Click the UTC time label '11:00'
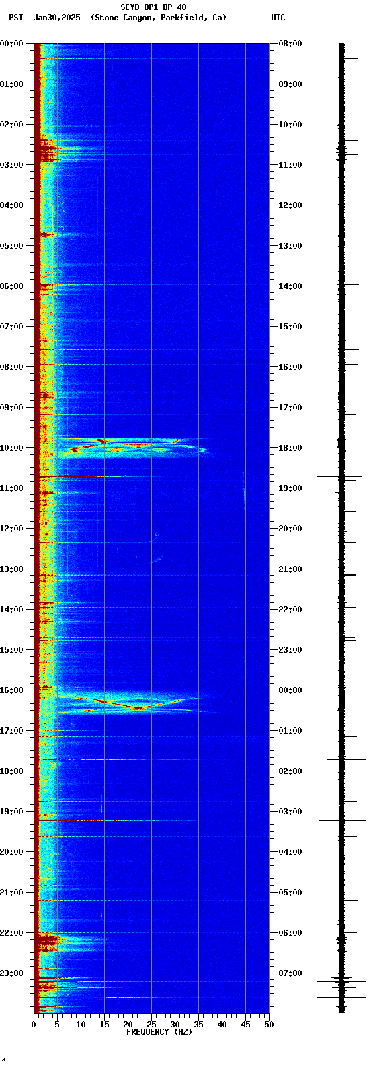The image size is (371, 1067). pyautogui.click(x=290, y=165)
